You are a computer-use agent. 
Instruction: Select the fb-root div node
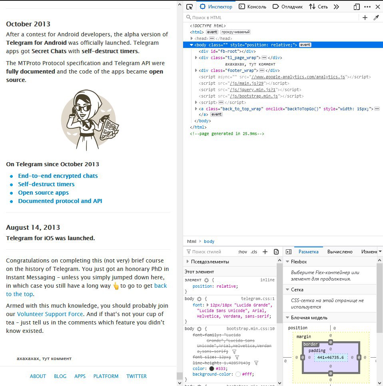click(x=227, y=51)
